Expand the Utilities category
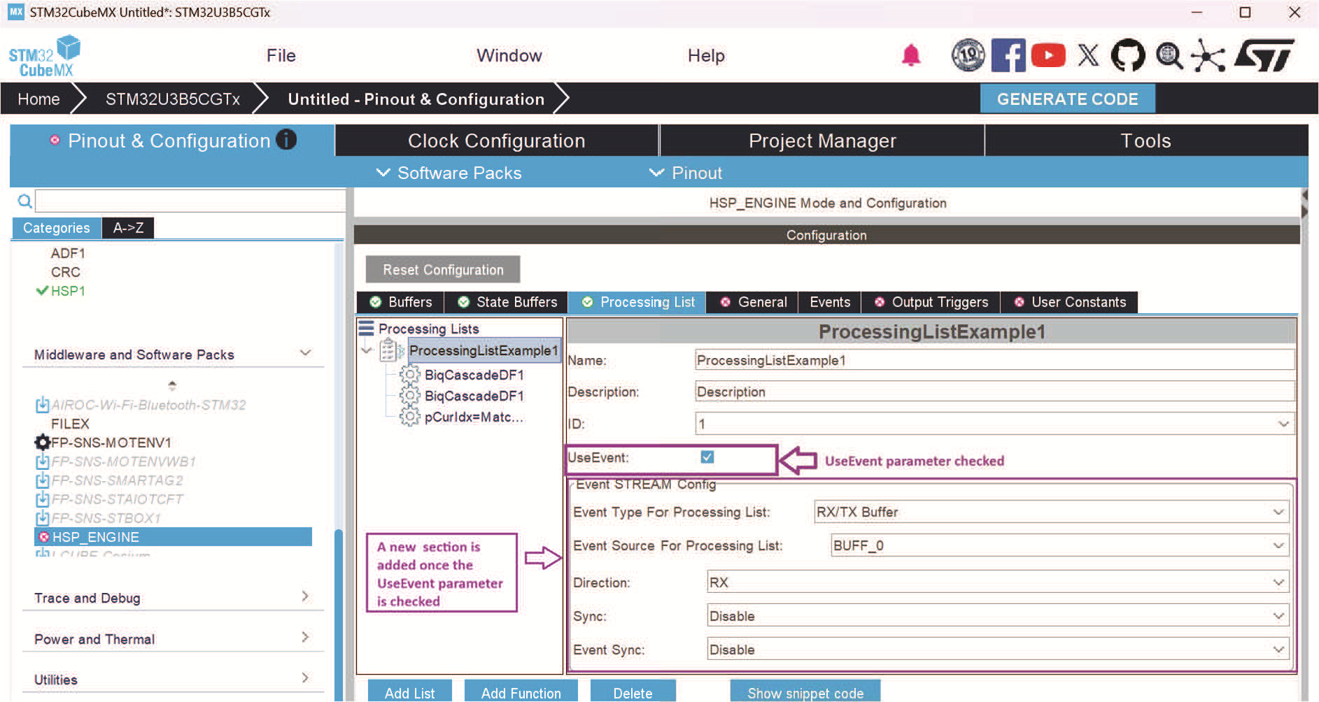Image resolution: width=1319 pixels, height=702 pixels. [x=305, y=678]
